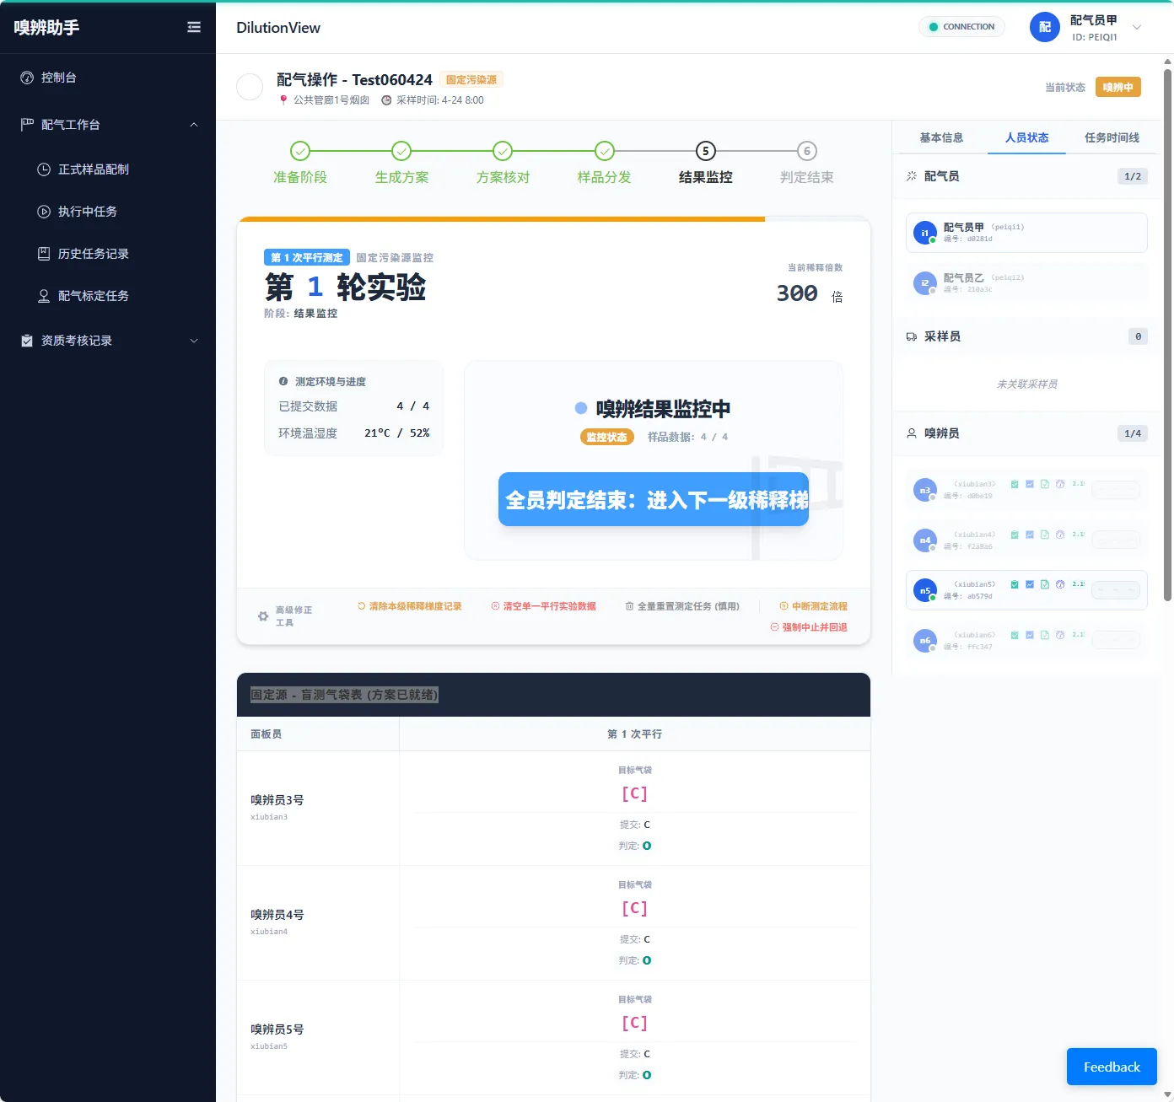Screen dimensions: 1174x1102
Task: Select step 4 样品分发 check circle
Action: 604,151
